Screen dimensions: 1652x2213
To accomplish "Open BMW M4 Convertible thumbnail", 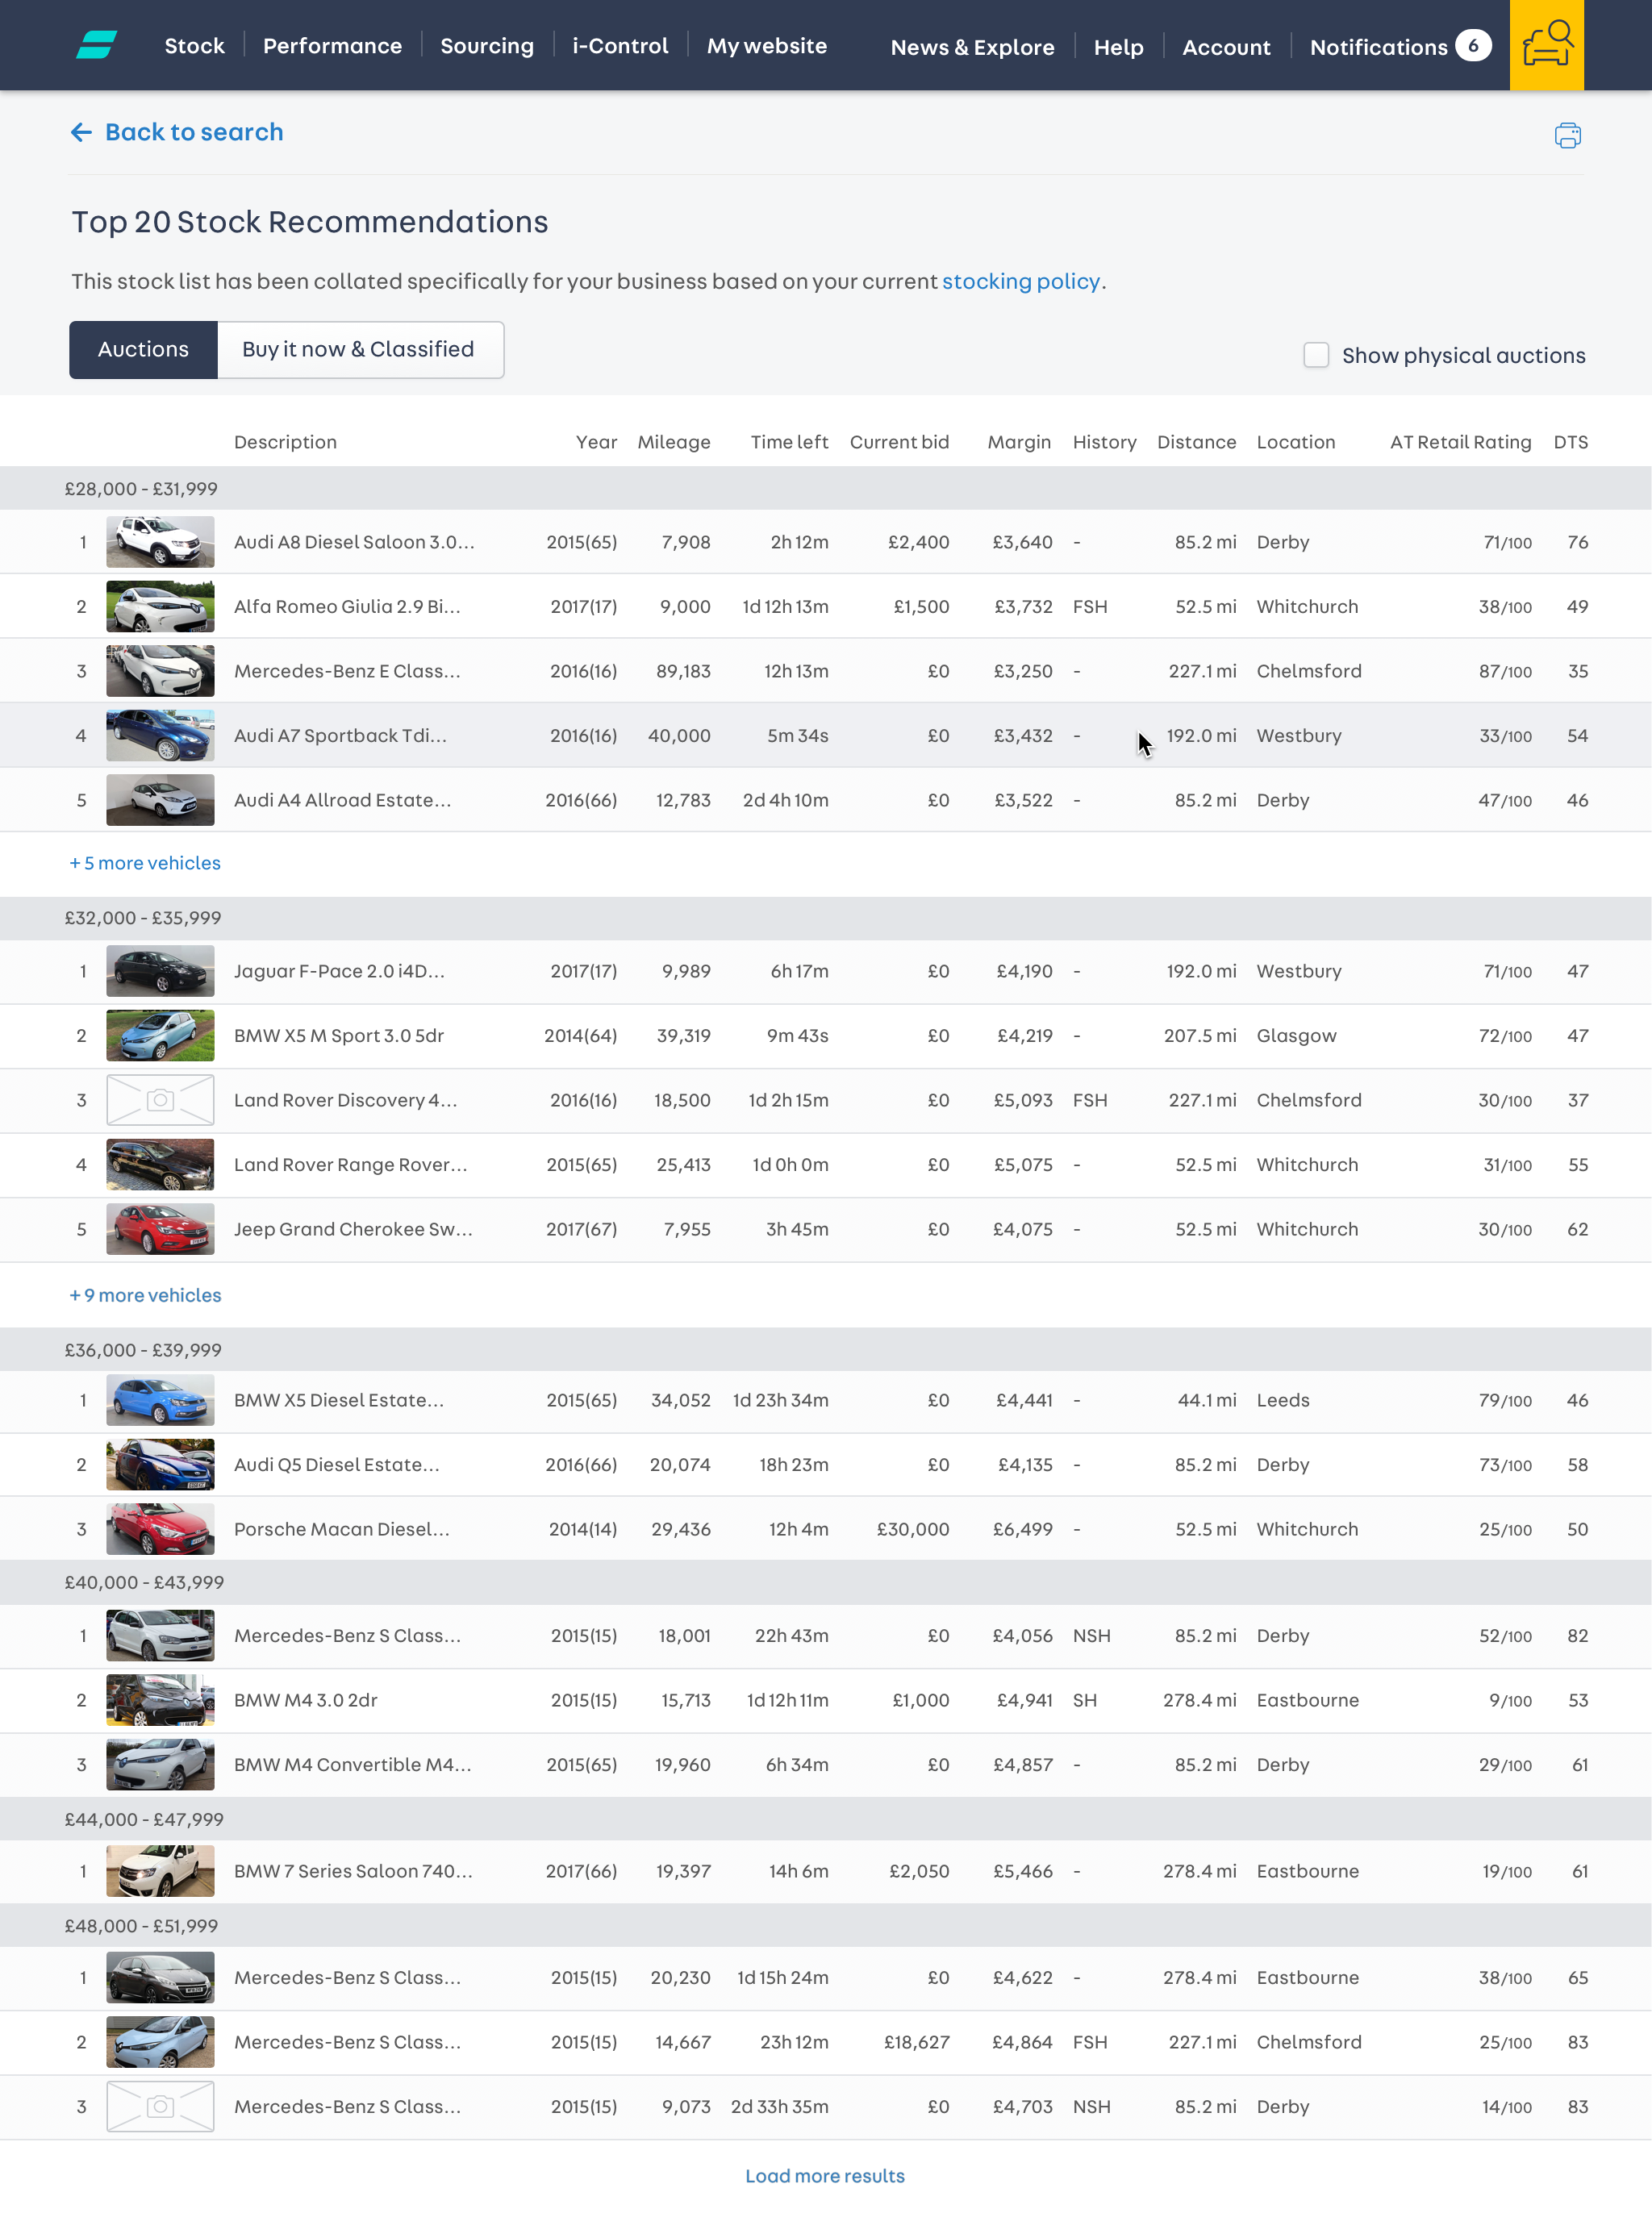I will coord(160,1765).
